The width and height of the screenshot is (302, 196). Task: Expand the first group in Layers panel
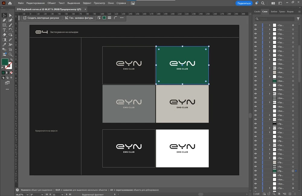pos(269,25)
